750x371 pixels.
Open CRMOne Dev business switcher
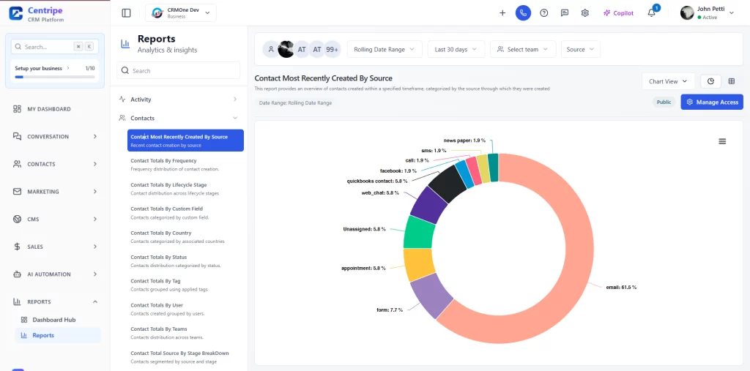[x=181, y=13]
